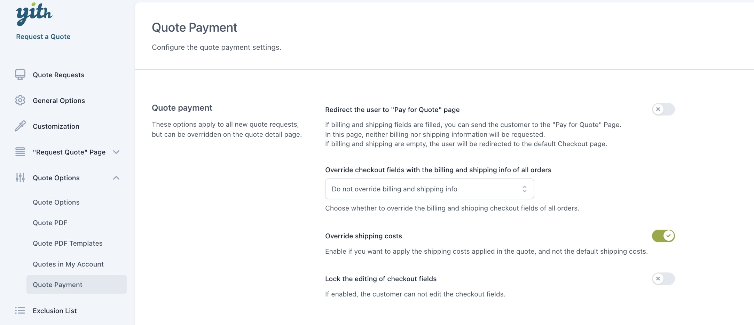Open the Quote Options sub-item
754x325 pixels.
pos(56,202)
